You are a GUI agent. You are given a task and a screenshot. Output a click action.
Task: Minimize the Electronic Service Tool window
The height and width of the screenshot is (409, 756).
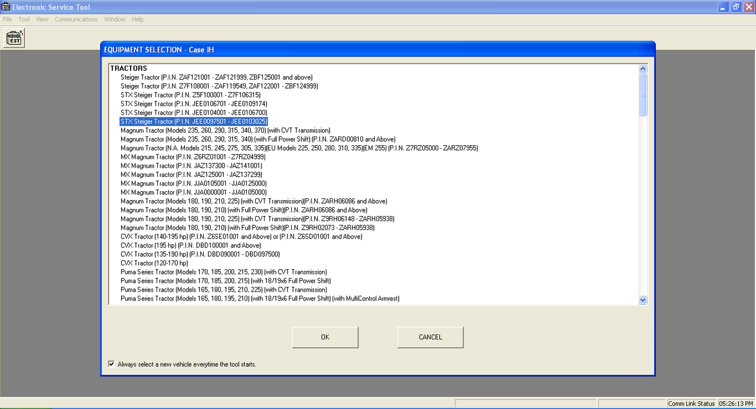point(724,7)
